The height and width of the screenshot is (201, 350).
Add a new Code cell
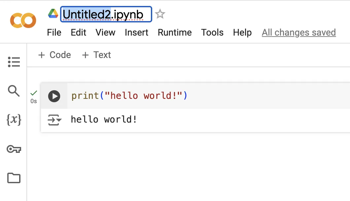(x=54, y=55)
